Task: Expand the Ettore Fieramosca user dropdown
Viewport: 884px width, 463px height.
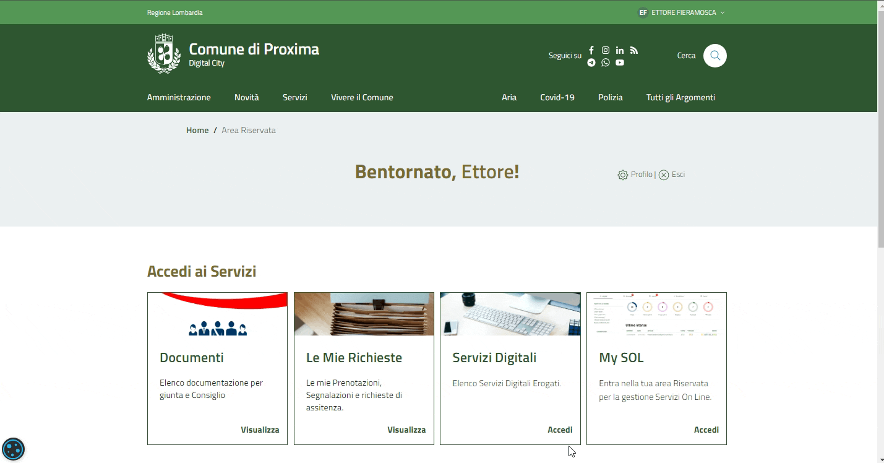Action: pos(681,12)
